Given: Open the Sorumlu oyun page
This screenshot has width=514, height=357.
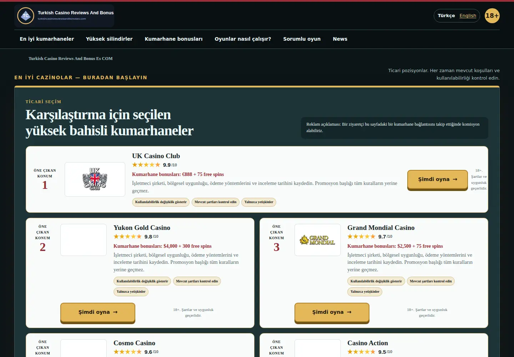Looking at the screenshot, I should pyautogui.click(x=302, y=39).
